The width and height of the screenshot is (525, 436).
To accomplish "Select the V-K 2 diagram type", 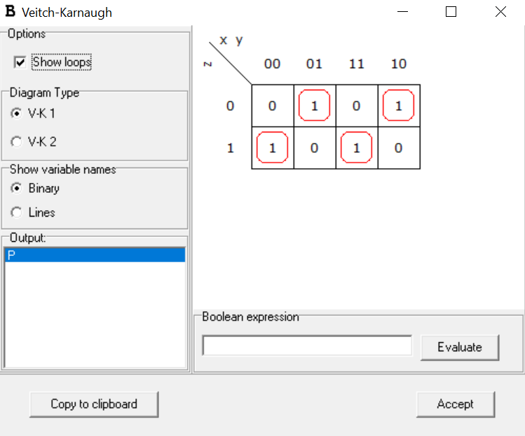I will [x=17, y=142].
